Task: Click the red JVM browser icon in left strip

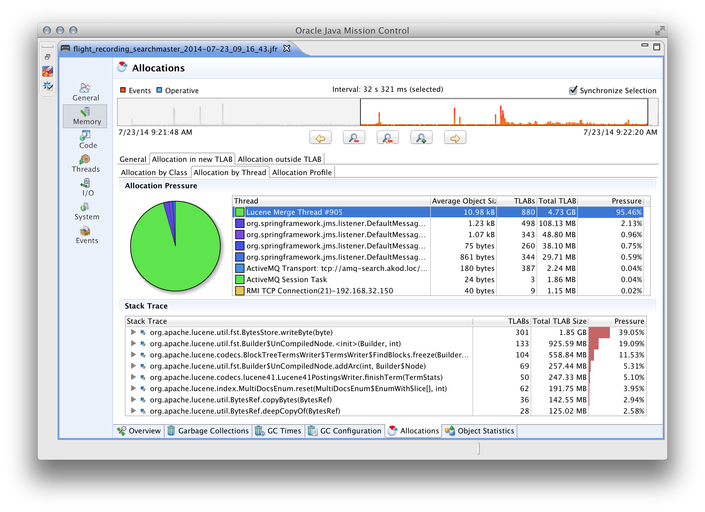Action: [48, 71]
